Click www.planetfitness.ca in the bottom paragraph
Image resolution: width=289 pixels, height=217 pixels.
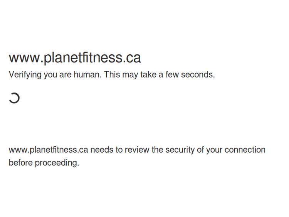click(x=48, y=150)
